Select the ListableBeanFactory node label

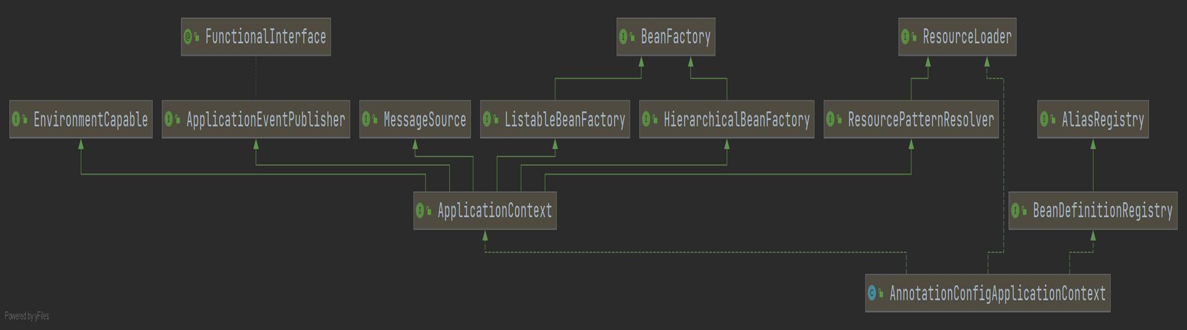pyautogui.click(x=564, y=120)
